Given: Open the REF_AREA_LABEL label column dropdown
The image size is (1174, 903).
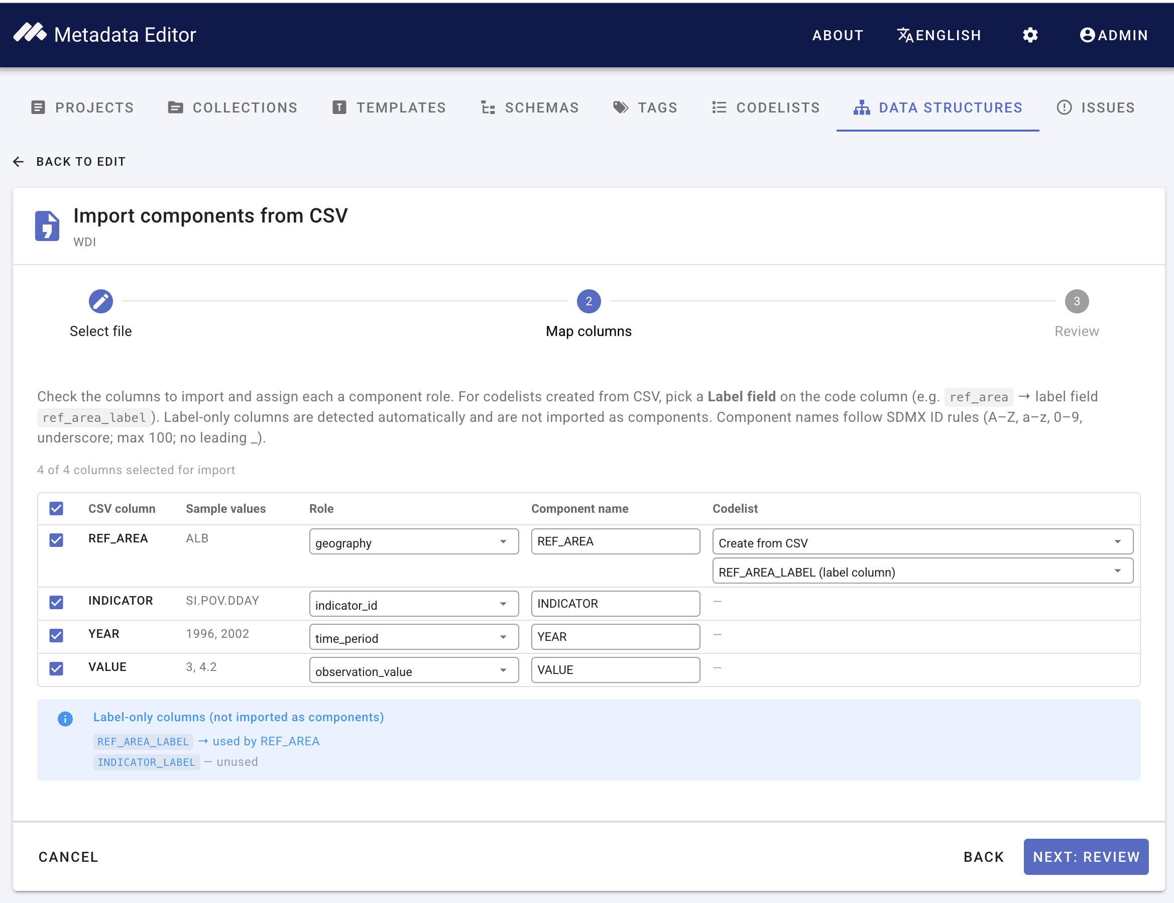Looking at the screenshot, I should pos(922,571).
